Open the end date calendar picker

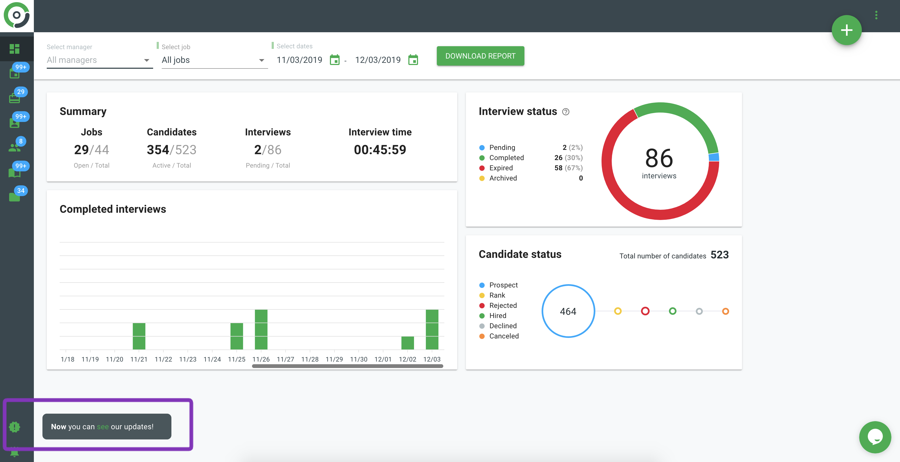point(413,60)
